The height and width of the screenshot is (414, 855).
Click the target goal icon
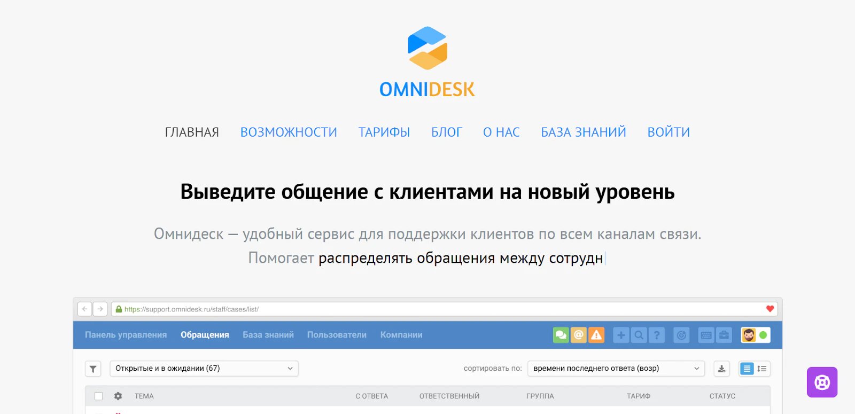coord(681,335)
